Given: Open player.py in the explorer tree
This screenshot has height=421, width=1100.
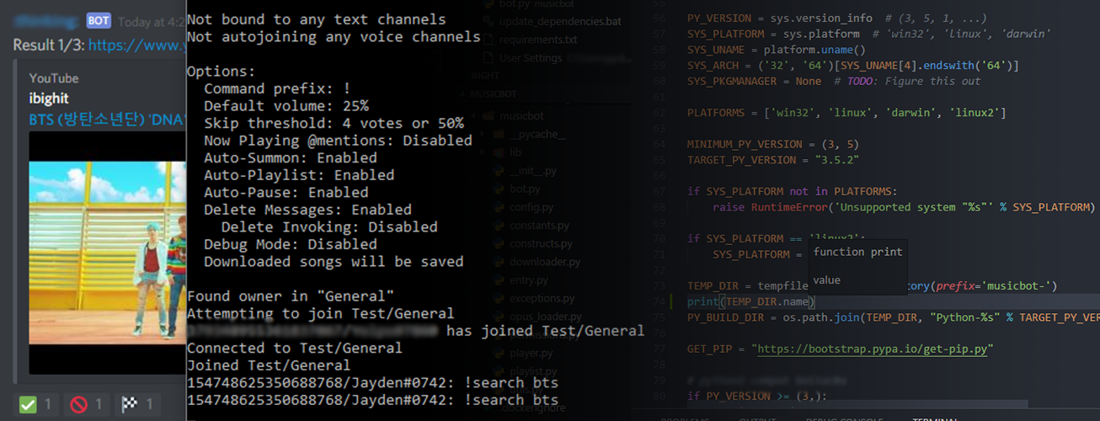Looking at the screenshot, I should (x=531, y=353).
